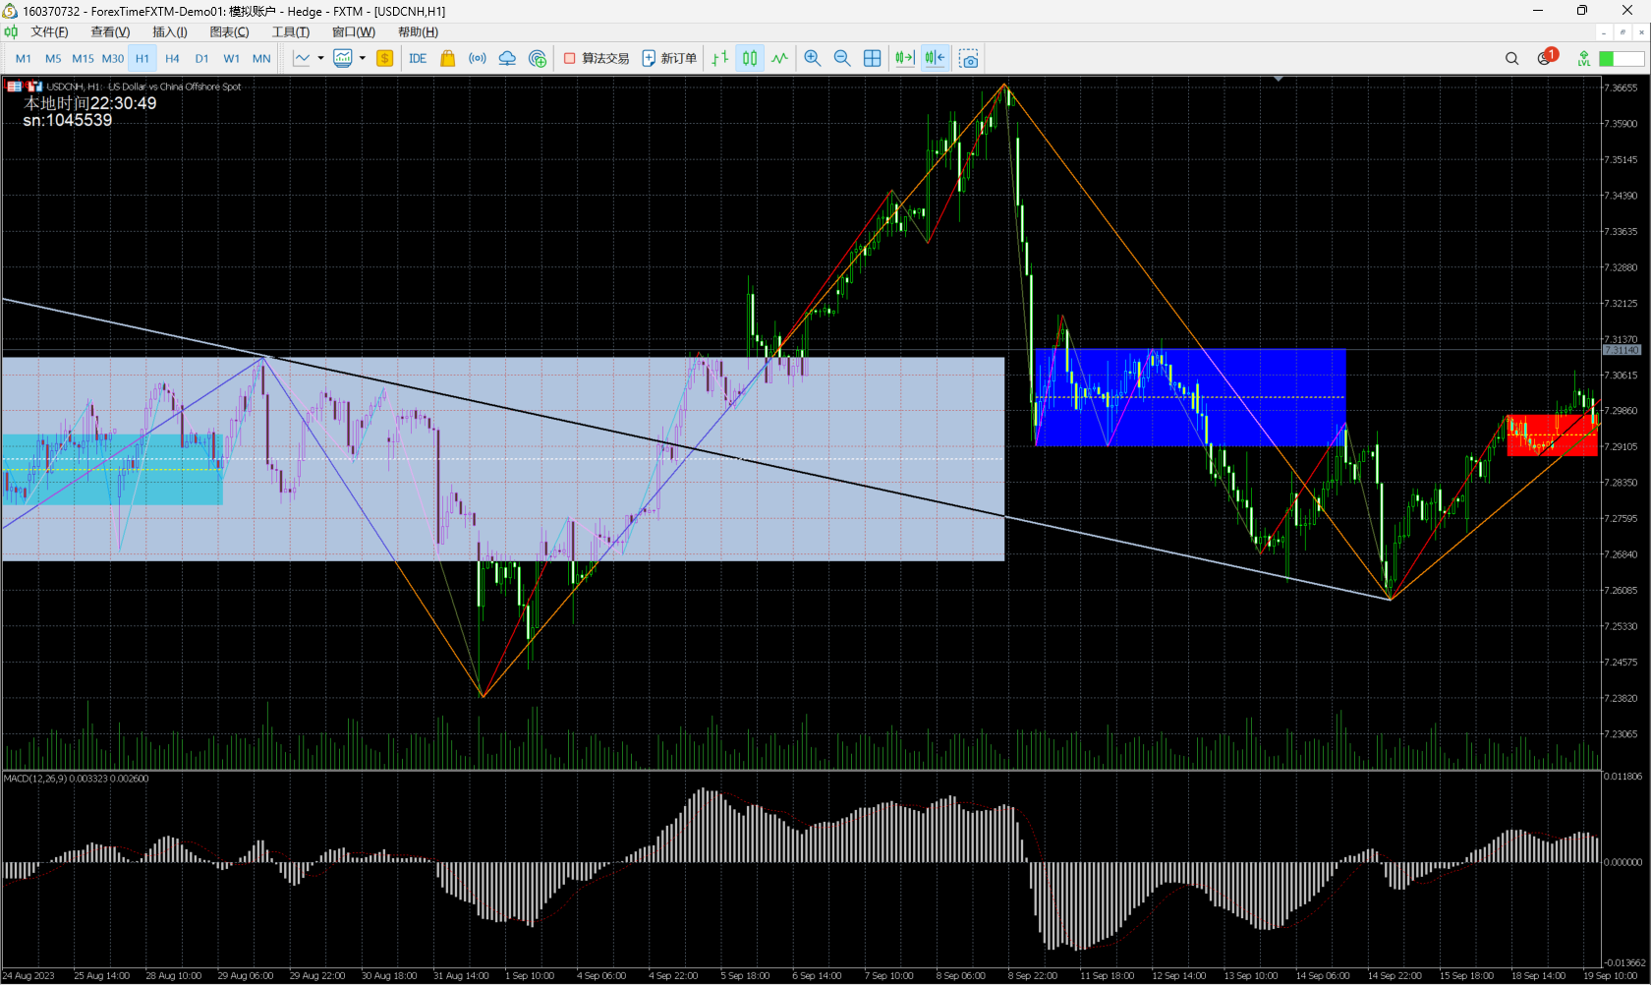Click the Market shopping bag icon
Viewport: 1651px width, 985px height.
pos(448,59)
